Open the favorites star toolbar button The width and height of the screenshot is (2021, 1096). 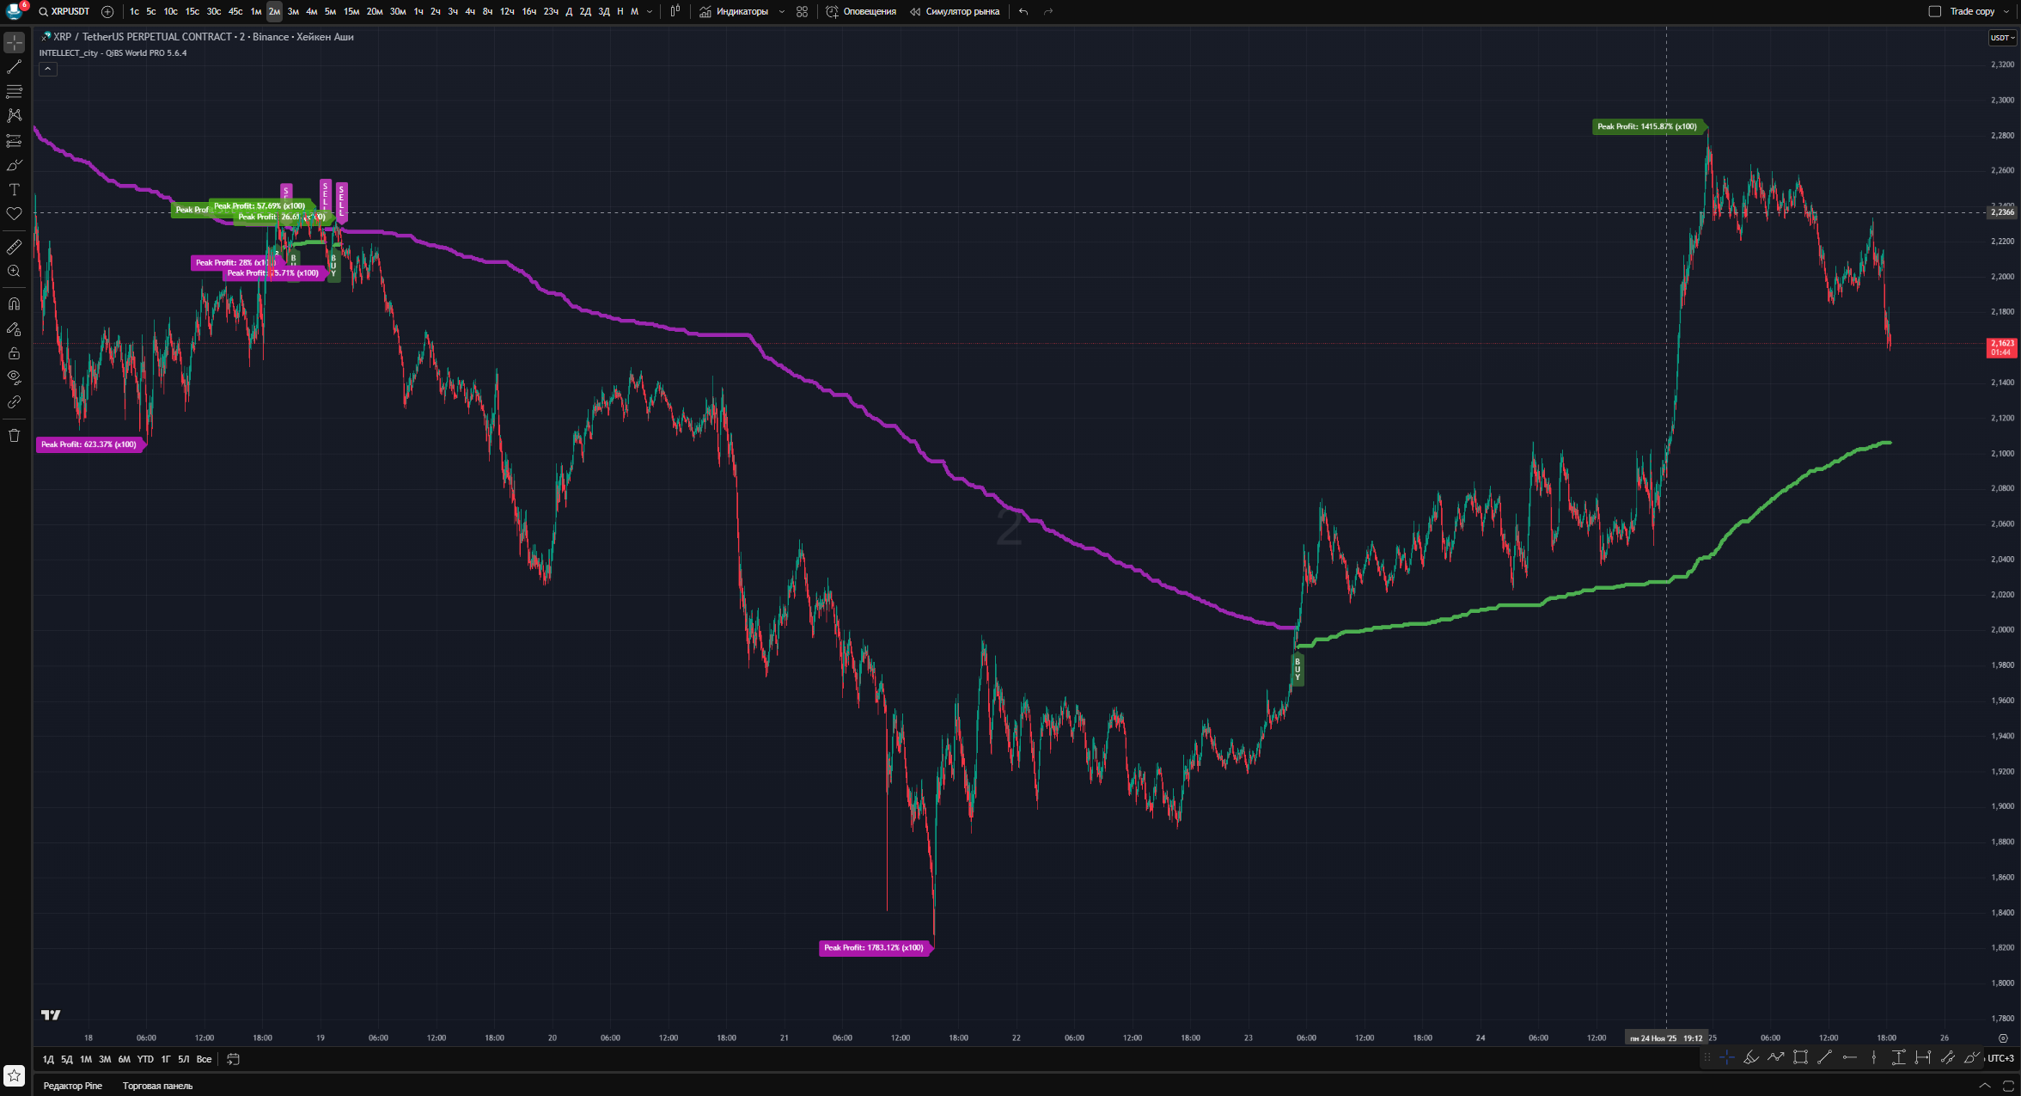click(x=15, y=1075)
